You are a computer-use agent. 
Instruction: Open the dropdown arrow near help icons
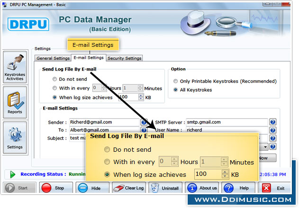coord(265,147)
